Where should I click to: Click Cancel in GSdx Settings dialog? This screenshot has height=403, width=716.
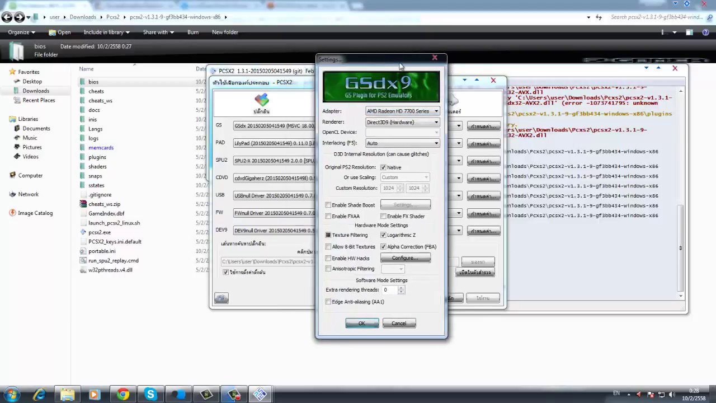pos(399,324)
